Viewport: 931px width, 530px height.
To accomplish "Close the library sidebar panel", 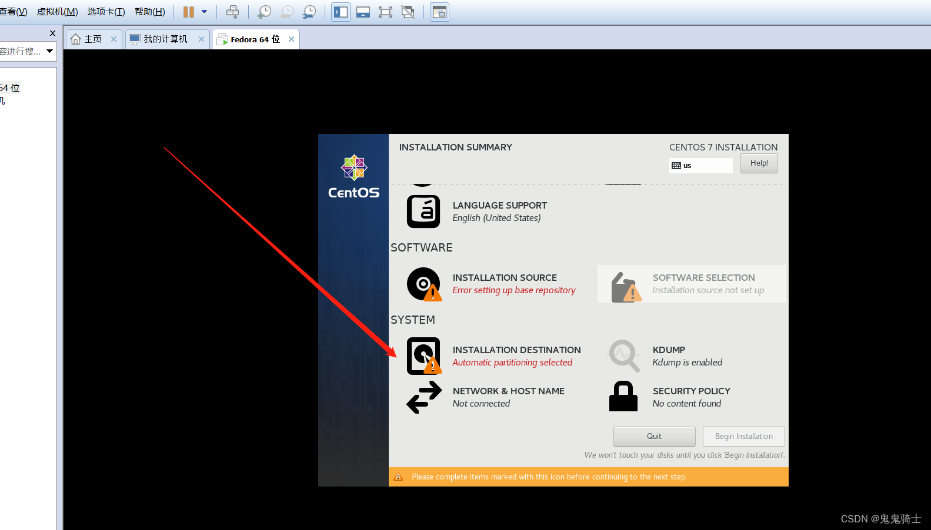I will tap(52, 33).
